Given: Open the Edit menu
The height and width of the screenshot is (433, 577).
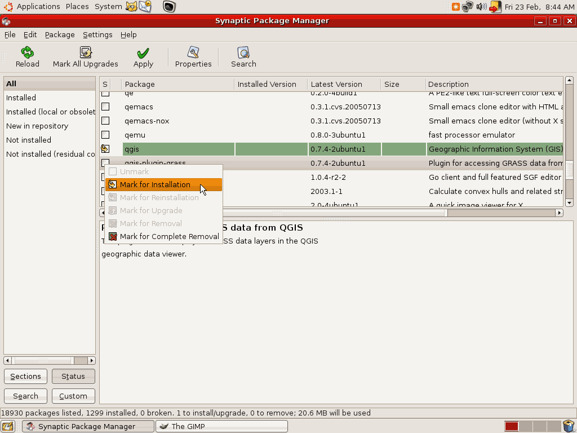Looking at the screenshot, I should [30, 34].
